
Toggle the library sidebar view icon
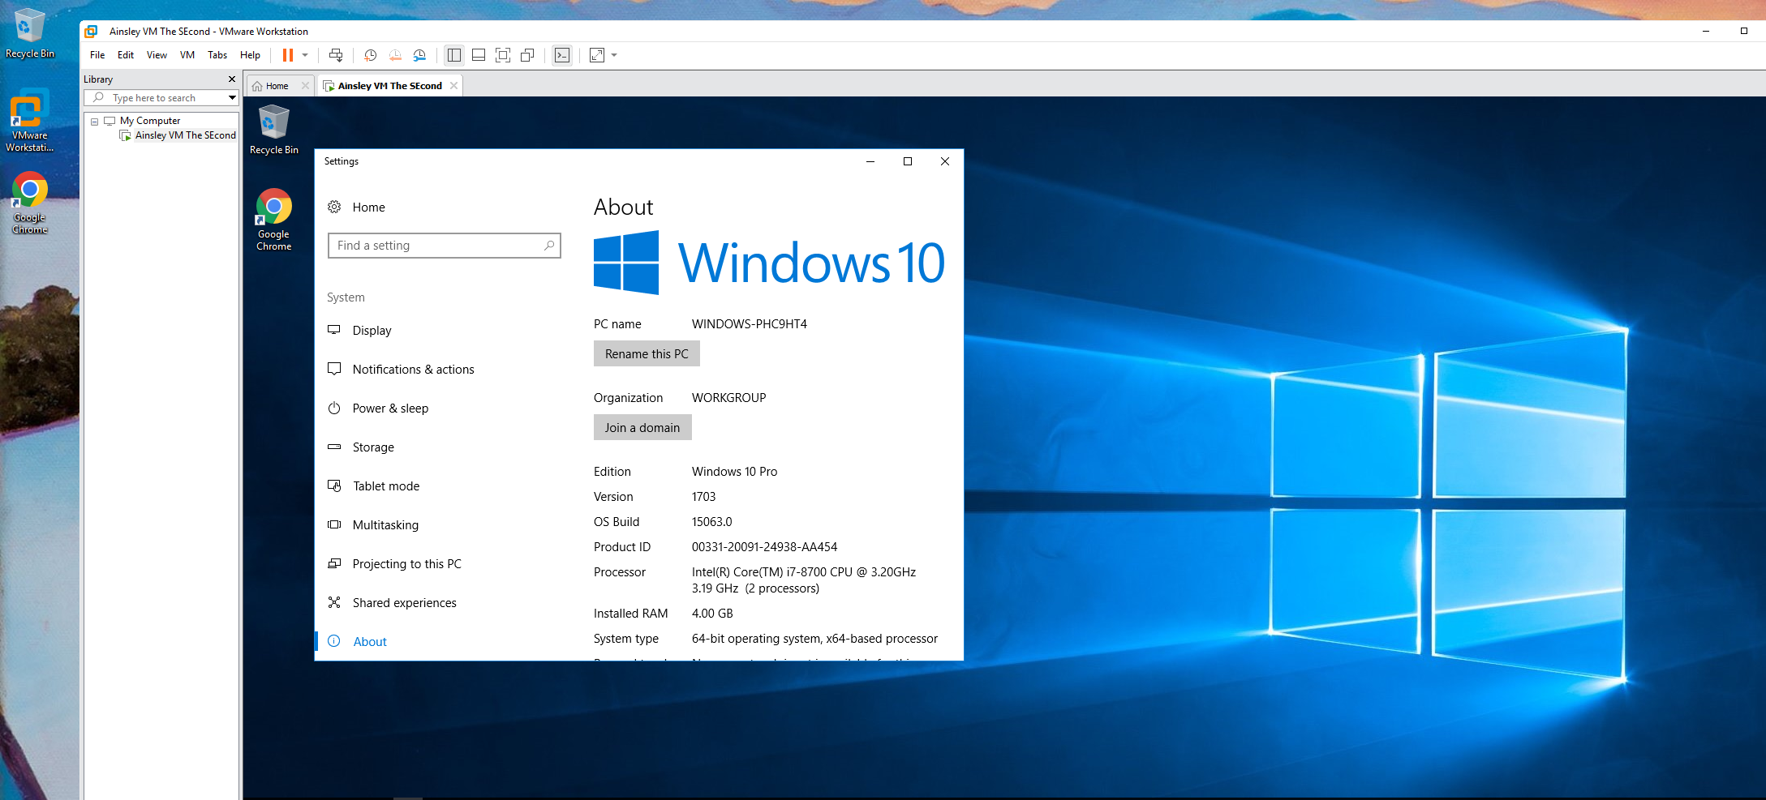(x=454, y=55)
